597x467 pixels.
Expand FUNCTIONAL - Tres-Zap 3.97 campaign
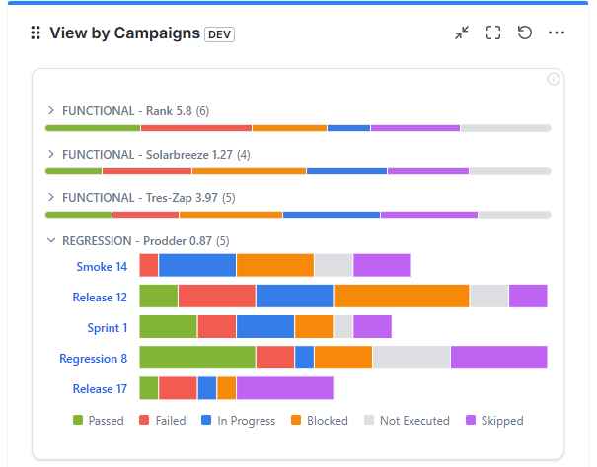coord(51,197)
